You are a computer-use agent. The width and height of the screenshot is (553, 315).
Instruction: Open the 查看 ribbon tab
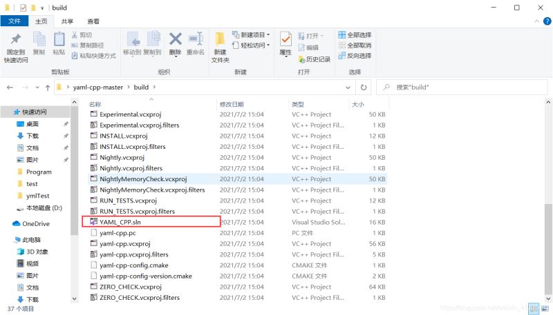93,21
